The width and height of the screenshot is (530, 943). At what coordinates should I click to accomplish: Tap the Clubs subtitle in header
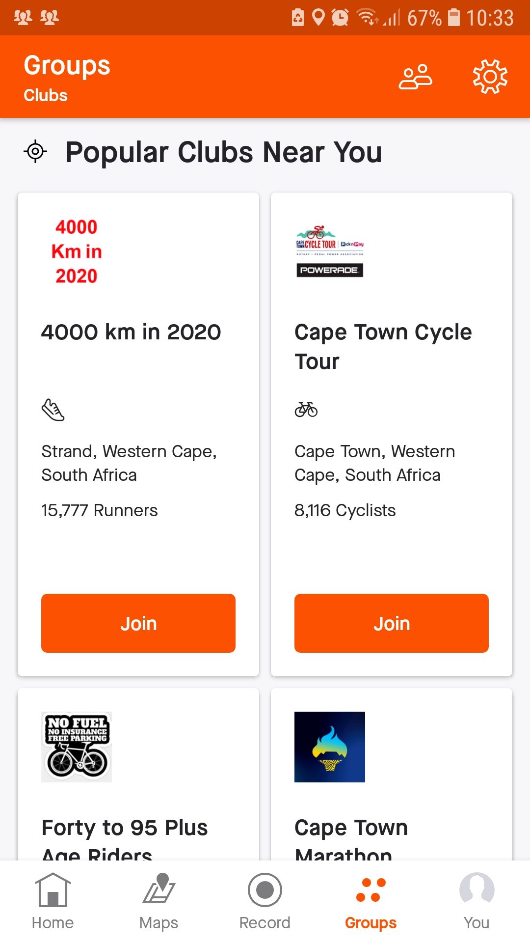pos(46,95)
